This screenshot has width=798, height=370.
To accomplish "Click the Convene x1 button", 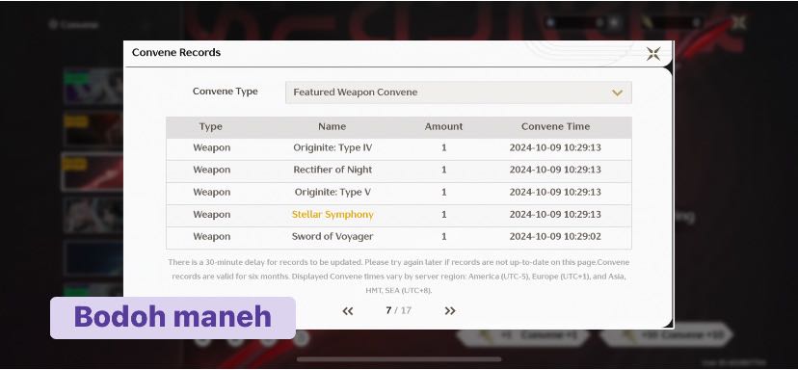I will 522,336.
